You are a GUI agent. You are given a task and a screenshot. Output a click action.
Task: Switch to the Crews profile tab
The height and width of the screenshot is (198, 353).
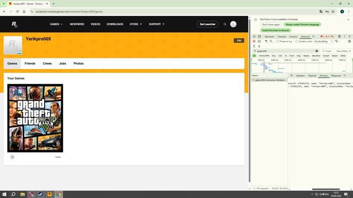[x=47, y=64]
